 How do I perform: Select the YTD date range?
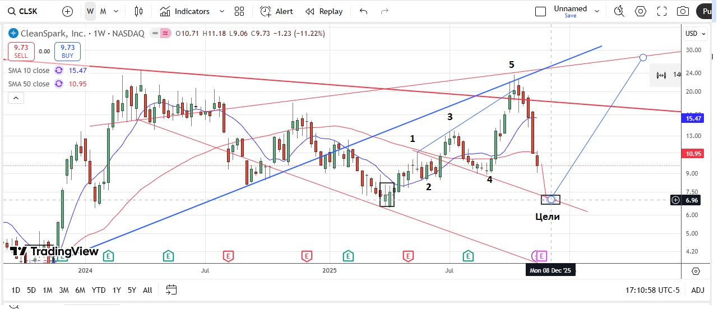click(99, 290)
